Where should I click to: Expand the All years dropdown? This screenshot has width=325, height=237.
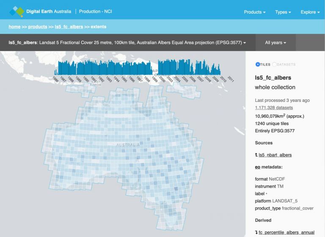(275, 43)
